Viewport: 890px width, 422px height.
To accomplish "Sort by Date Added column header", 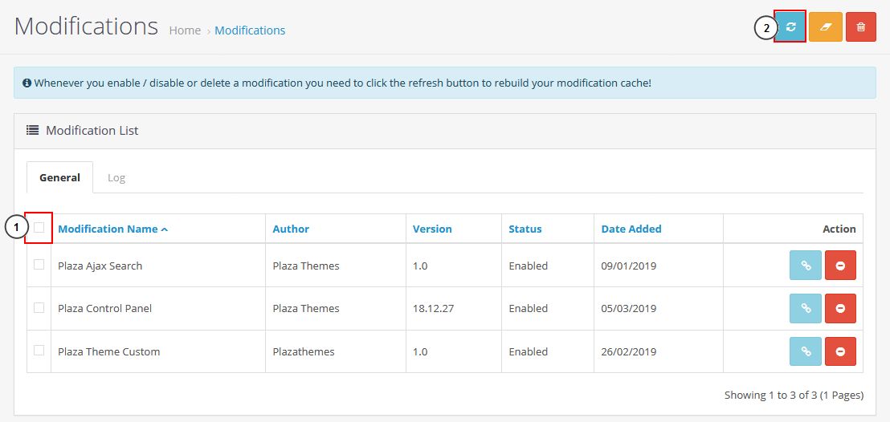I will (x=631, y=229).
